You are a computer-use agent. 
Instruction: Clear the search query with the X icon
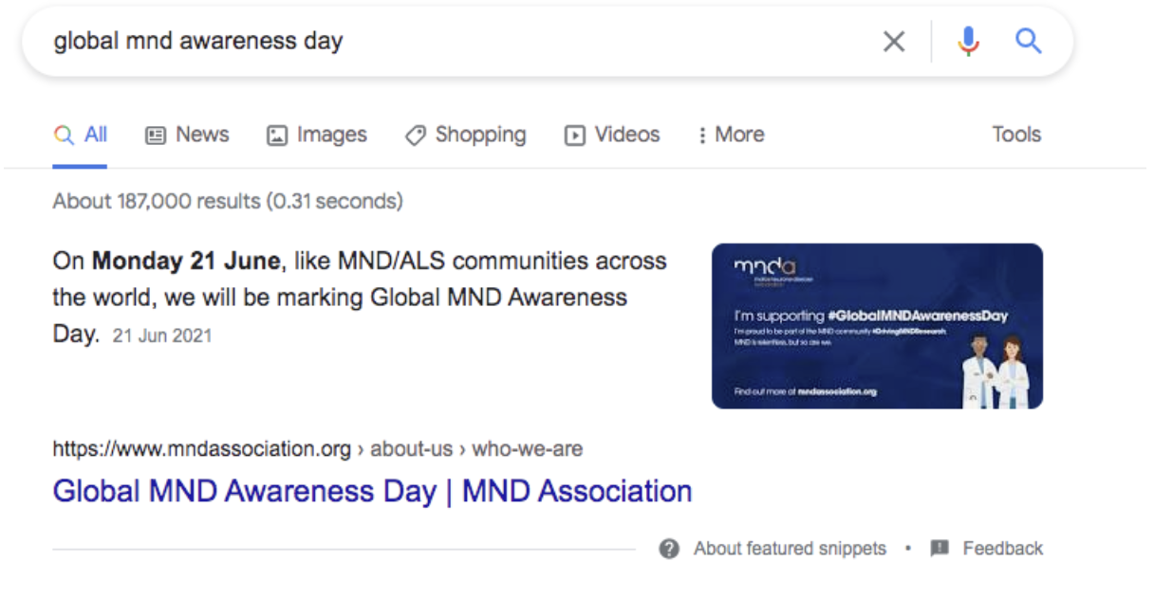(894, 42)
